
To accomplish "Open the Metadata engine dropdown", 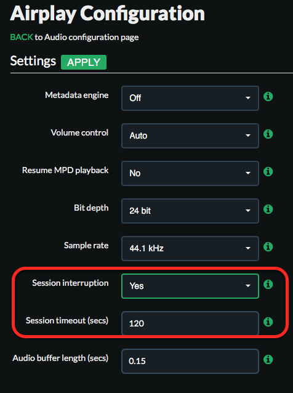I will tap(190, 99).
